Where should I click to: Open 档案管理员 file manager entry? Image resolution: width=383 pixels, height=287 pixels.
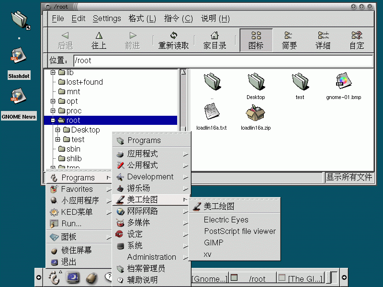[x=151, y=268]
